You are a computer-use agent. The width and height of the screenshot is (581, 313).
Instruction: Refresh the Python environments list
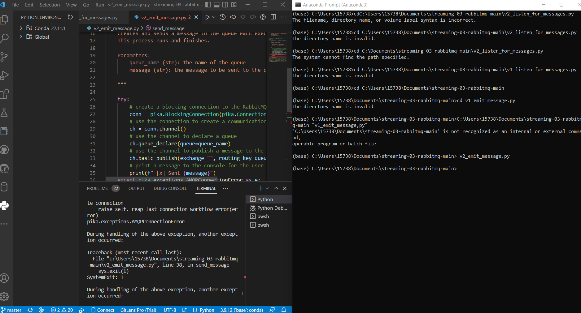(70, 17)
